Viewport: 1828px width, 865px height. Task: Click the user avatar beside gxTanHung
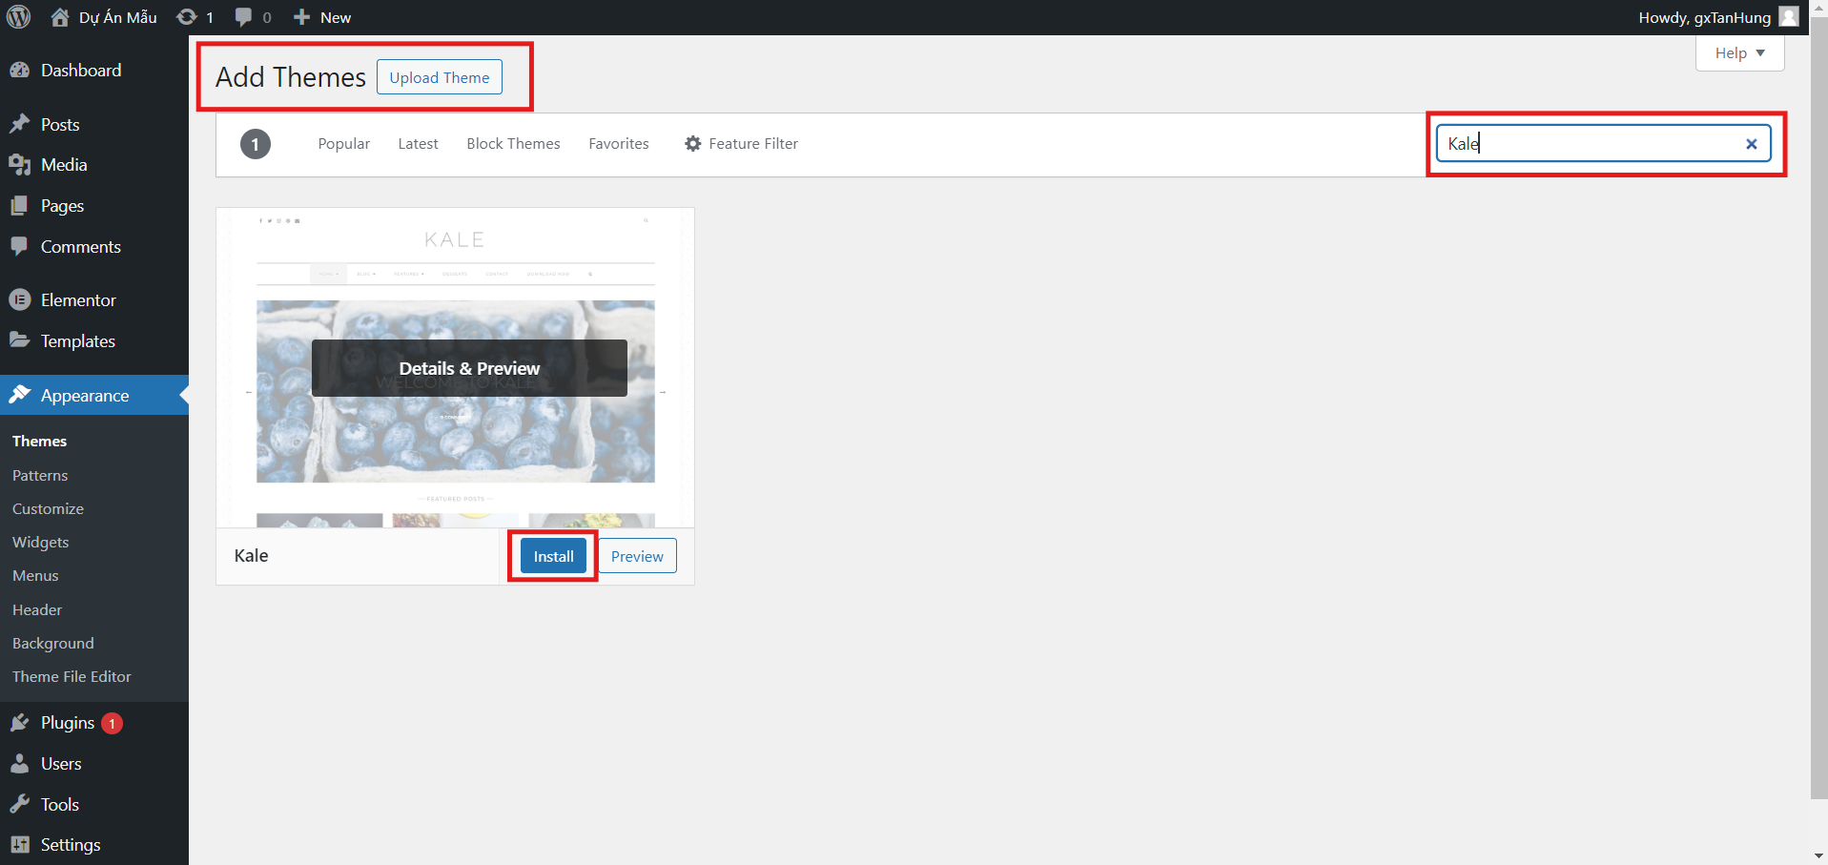click(1789, 17)
